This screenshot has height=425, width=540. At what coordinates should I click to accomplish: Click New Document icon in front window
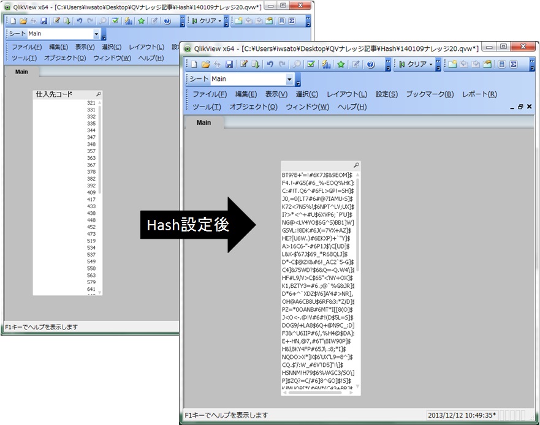pyautogui.click(x=194, y=64)
